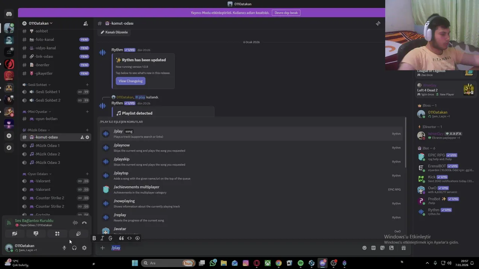479x269 pixels.
Task: Choose the /replay command
Action: click(251, 217)
